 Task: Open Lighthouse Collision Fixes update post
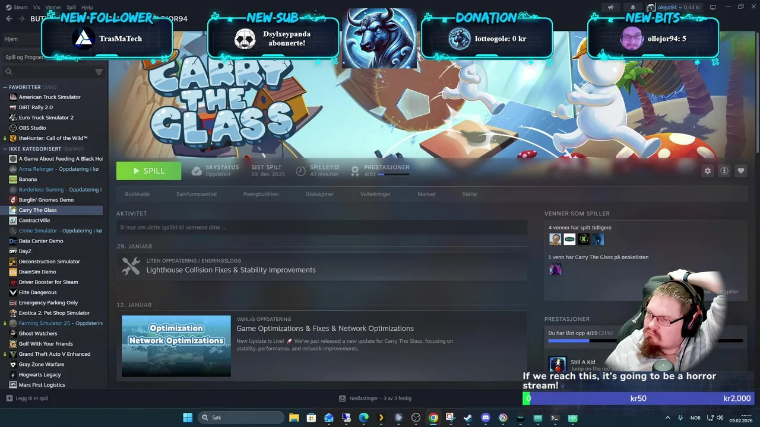[231, 270]
